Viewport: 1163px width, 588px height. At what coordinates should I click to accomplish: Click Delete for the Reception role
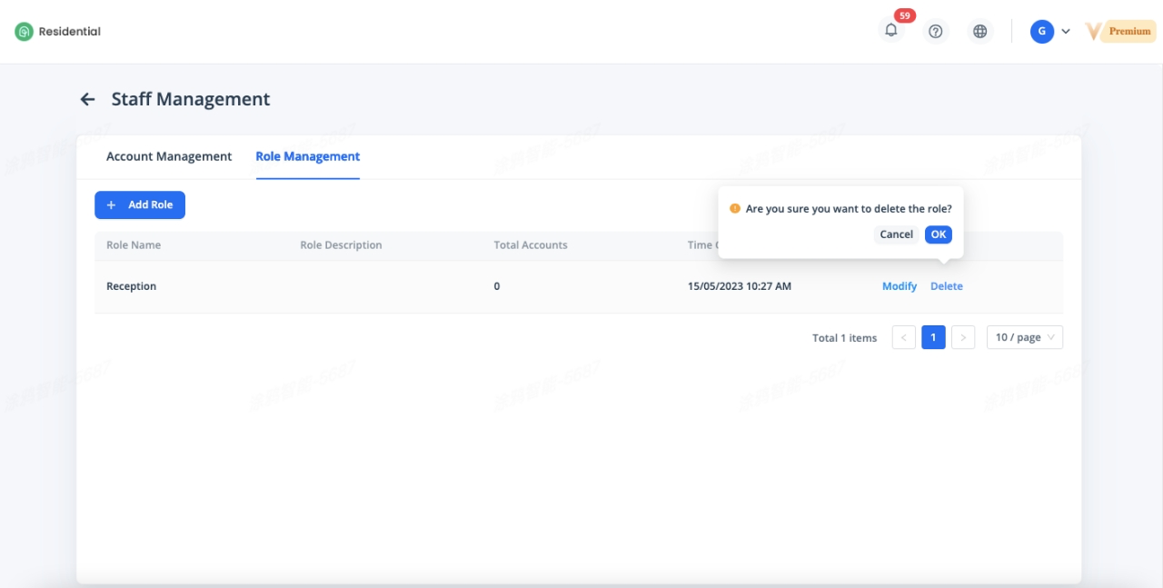pyautogui.click(x=946, y=286)
